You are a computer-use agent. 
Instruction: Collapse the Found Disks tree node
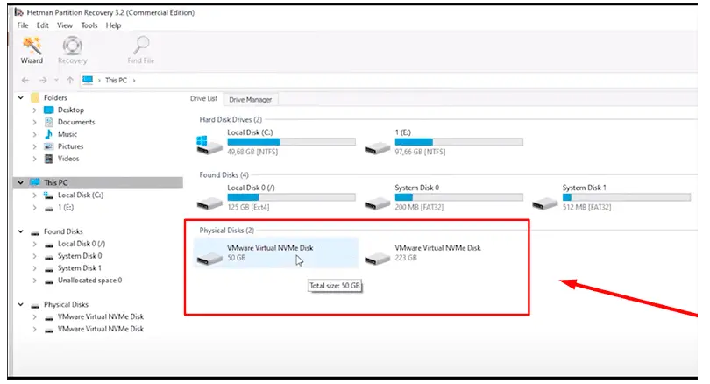(x=20, y=231)
